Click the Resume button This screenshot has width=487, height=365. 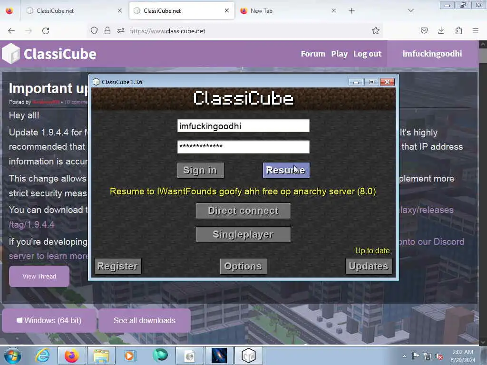pyautogui.click(x=286, y=170)
